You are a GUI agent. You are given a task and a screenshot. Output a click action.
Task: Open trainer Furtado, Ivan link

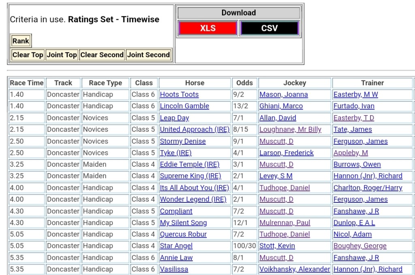click(353, 106)
